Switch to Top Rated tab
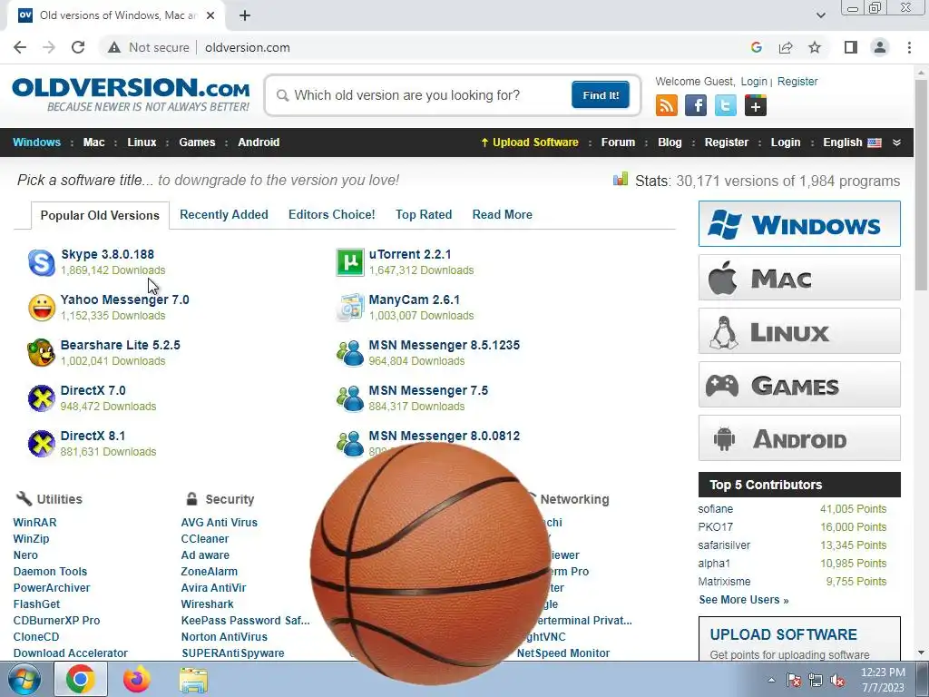The image size is (929, 697). [424, 214]
